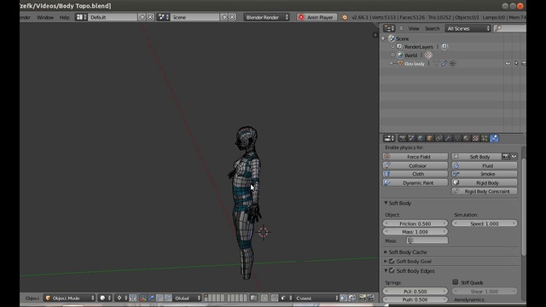Open the Window menu
This screenshot has height=307, width=546.
[x=45, y=17]
